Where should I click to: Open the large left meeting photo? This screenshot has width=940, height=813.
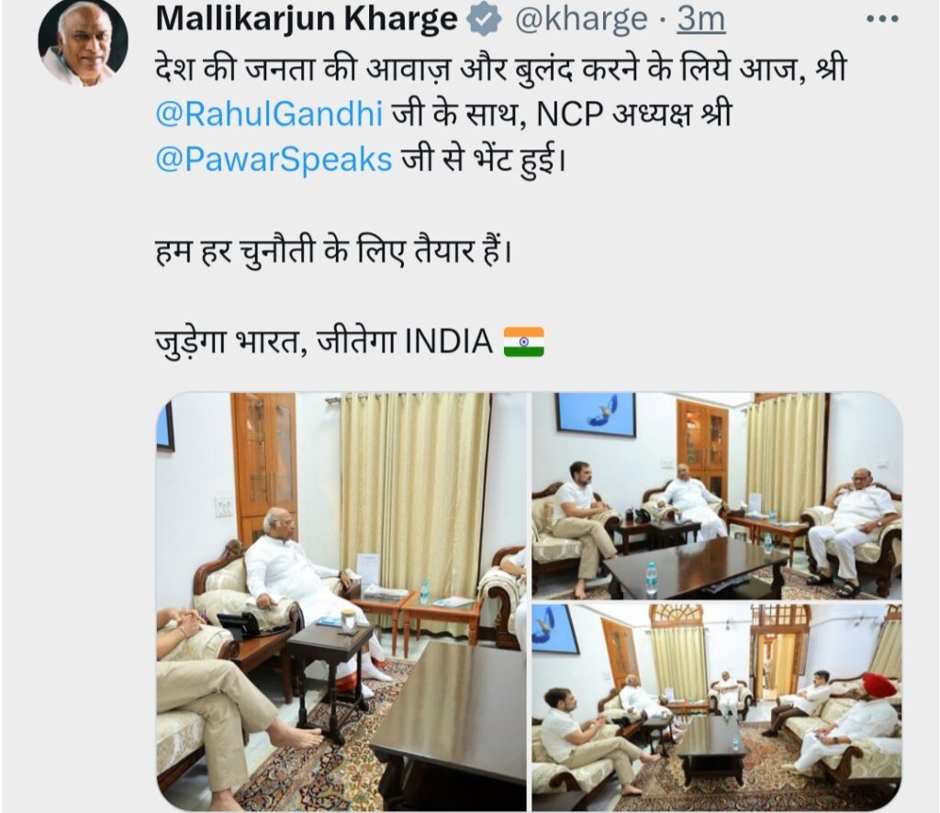341,602
